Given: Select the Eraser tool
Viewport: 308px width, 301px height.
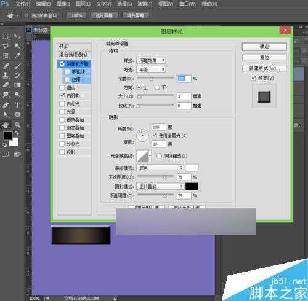Looking at the screenshot, I should 6,85.
